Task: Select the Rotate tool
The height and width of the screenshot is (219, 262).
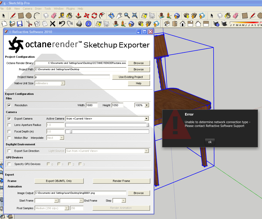Action: (x=94, y=16)
